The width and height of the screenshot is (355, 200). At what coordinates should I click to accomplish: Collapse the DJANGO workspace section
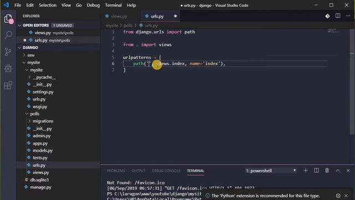19,48
